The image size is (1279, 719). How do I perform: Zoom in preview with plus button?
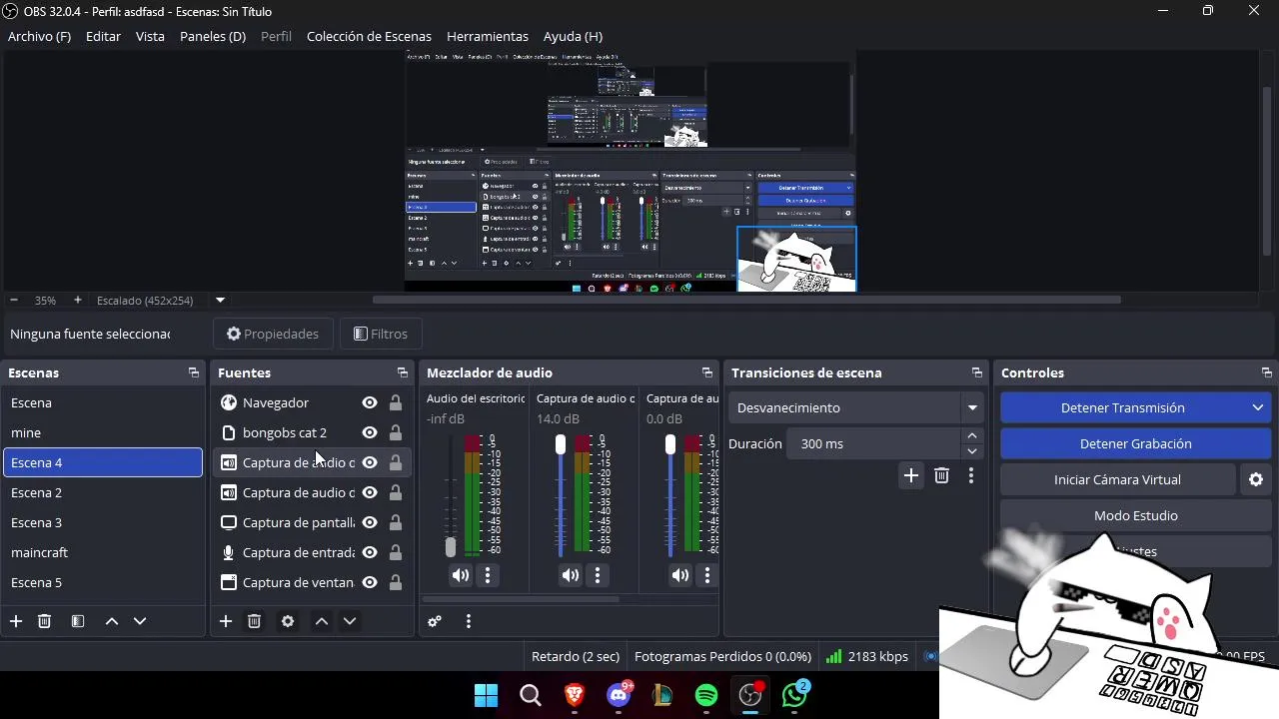[78, 300]
